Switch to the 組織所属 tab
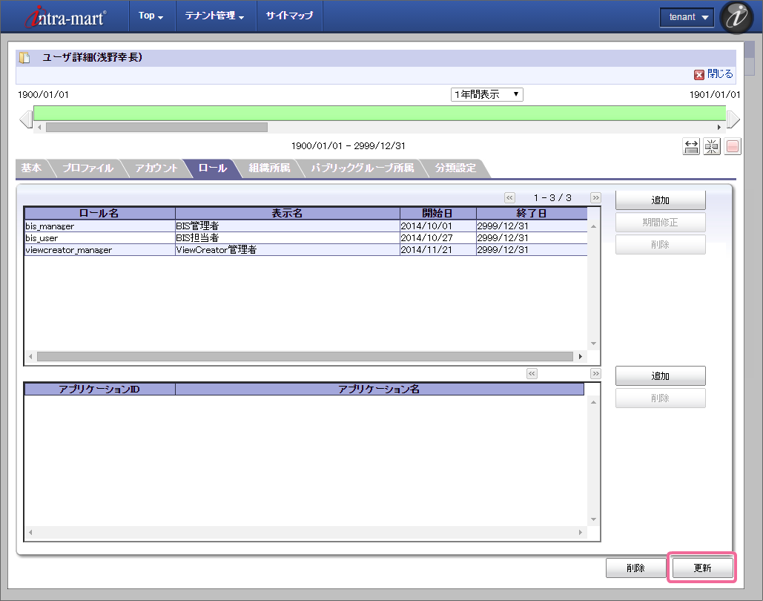Screen dimensions: 763x601 click(x=269, y=168)
